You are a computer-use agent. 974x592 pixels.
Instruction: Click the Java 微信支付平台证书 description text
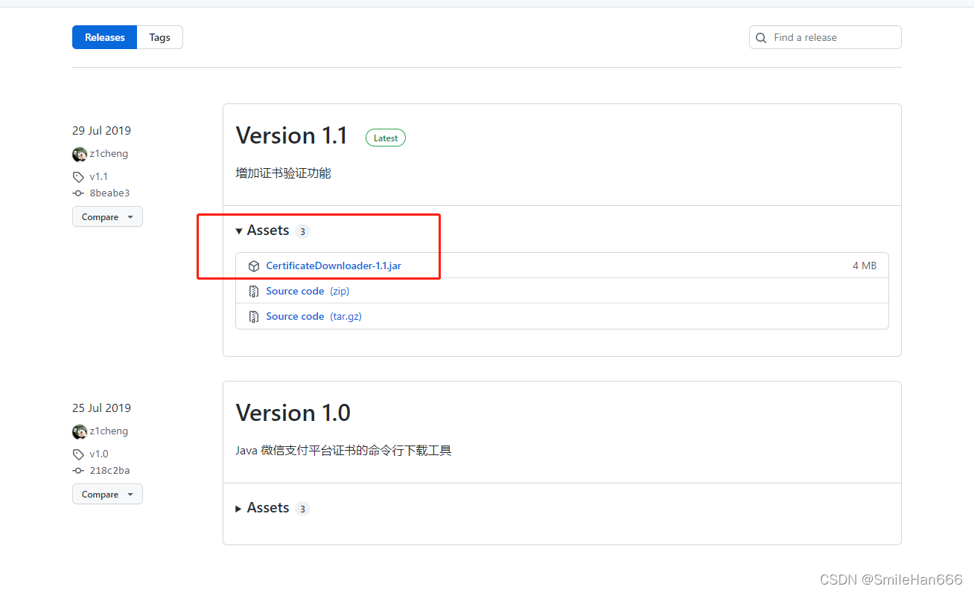344,451
